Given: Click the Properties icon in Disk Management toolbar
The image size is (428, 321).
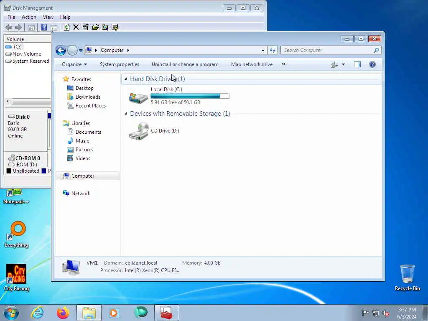Looking at the screenshot, I should tap(86, 27).
